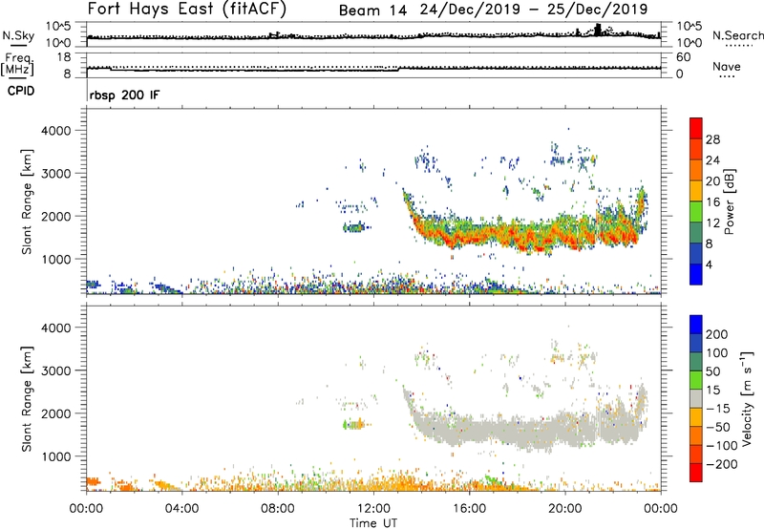This screenshot has height=529, width=764.
Task: Click the 'Slant Range [km]' label of the power panel
Action: [x=27, y=202]
